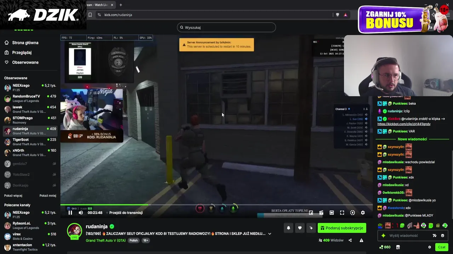The image size is (453, 254).
Task: Pause the stream playback
Action: coord(70,213)
